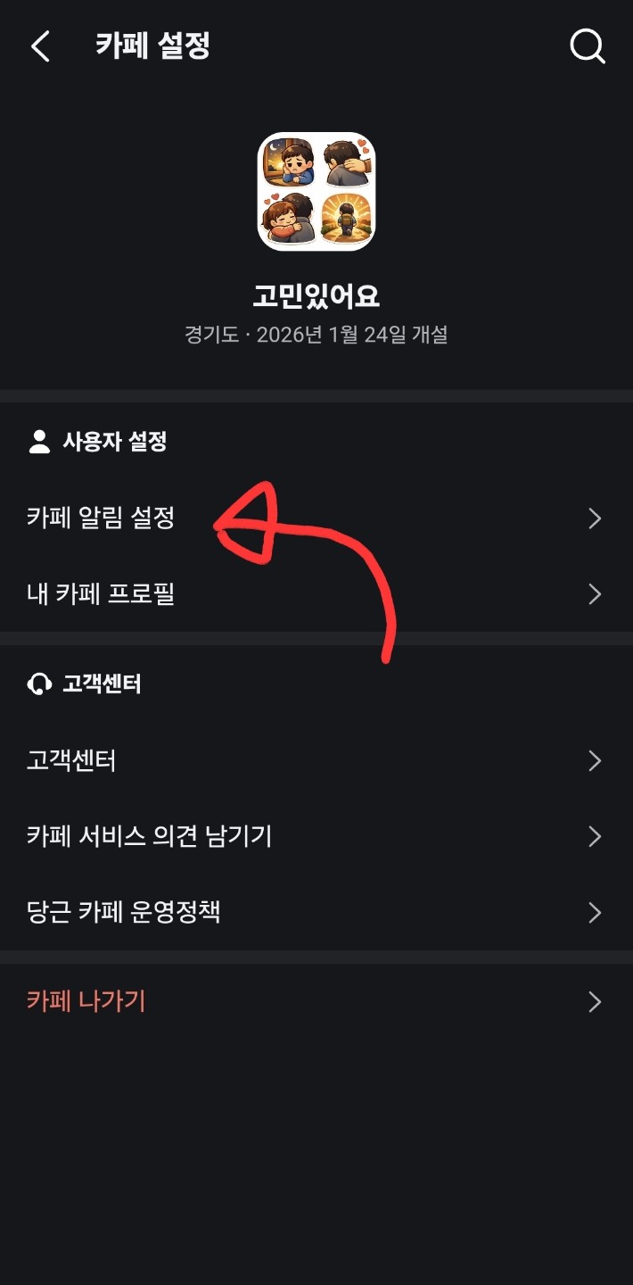633x1285 pixels.
Task: Tap chevron next to 카페 서비스 의견 남기기
Action: tap(596, 836)
